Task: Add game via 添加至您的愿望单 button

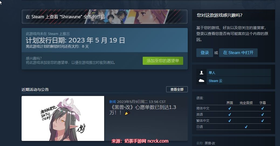Action: pos(163,61)
